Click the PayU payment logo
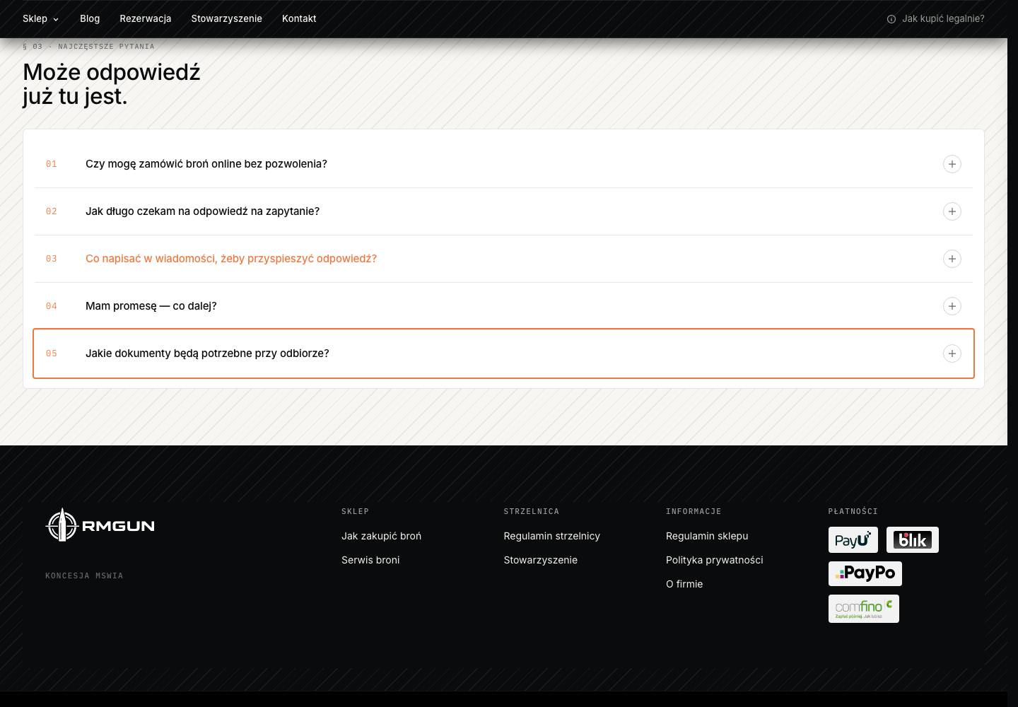Viewport: 1018px width, 707px height. [x=853, y=540]
